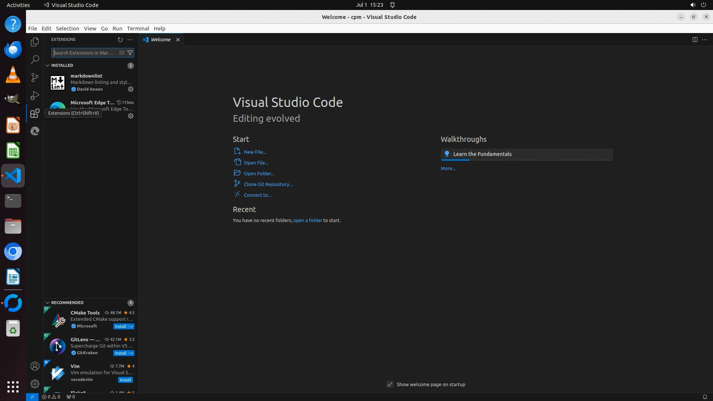Click the Clone Git Repository link
The height and width of the screenshot is (401, 713).
(268, 184)
